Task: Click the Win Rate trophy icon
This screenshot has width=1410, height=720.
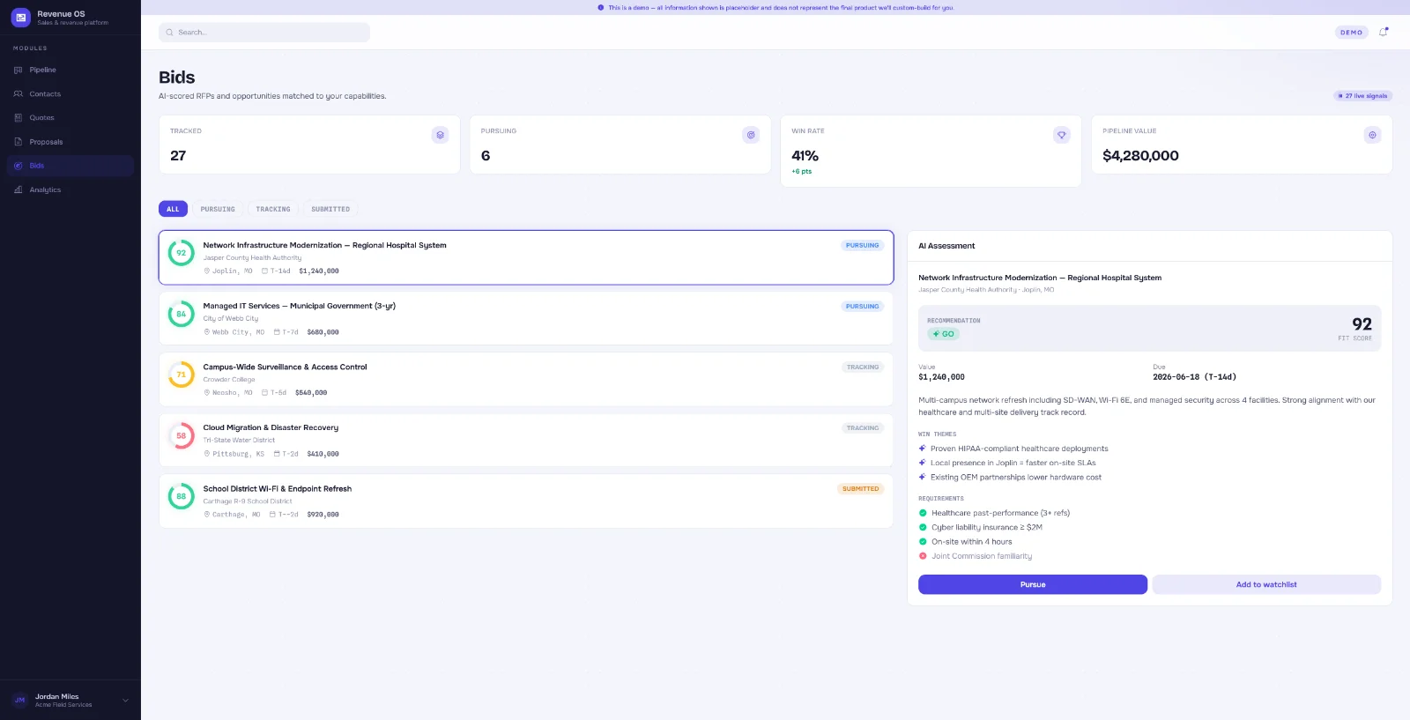Action: coord(1062,135)
